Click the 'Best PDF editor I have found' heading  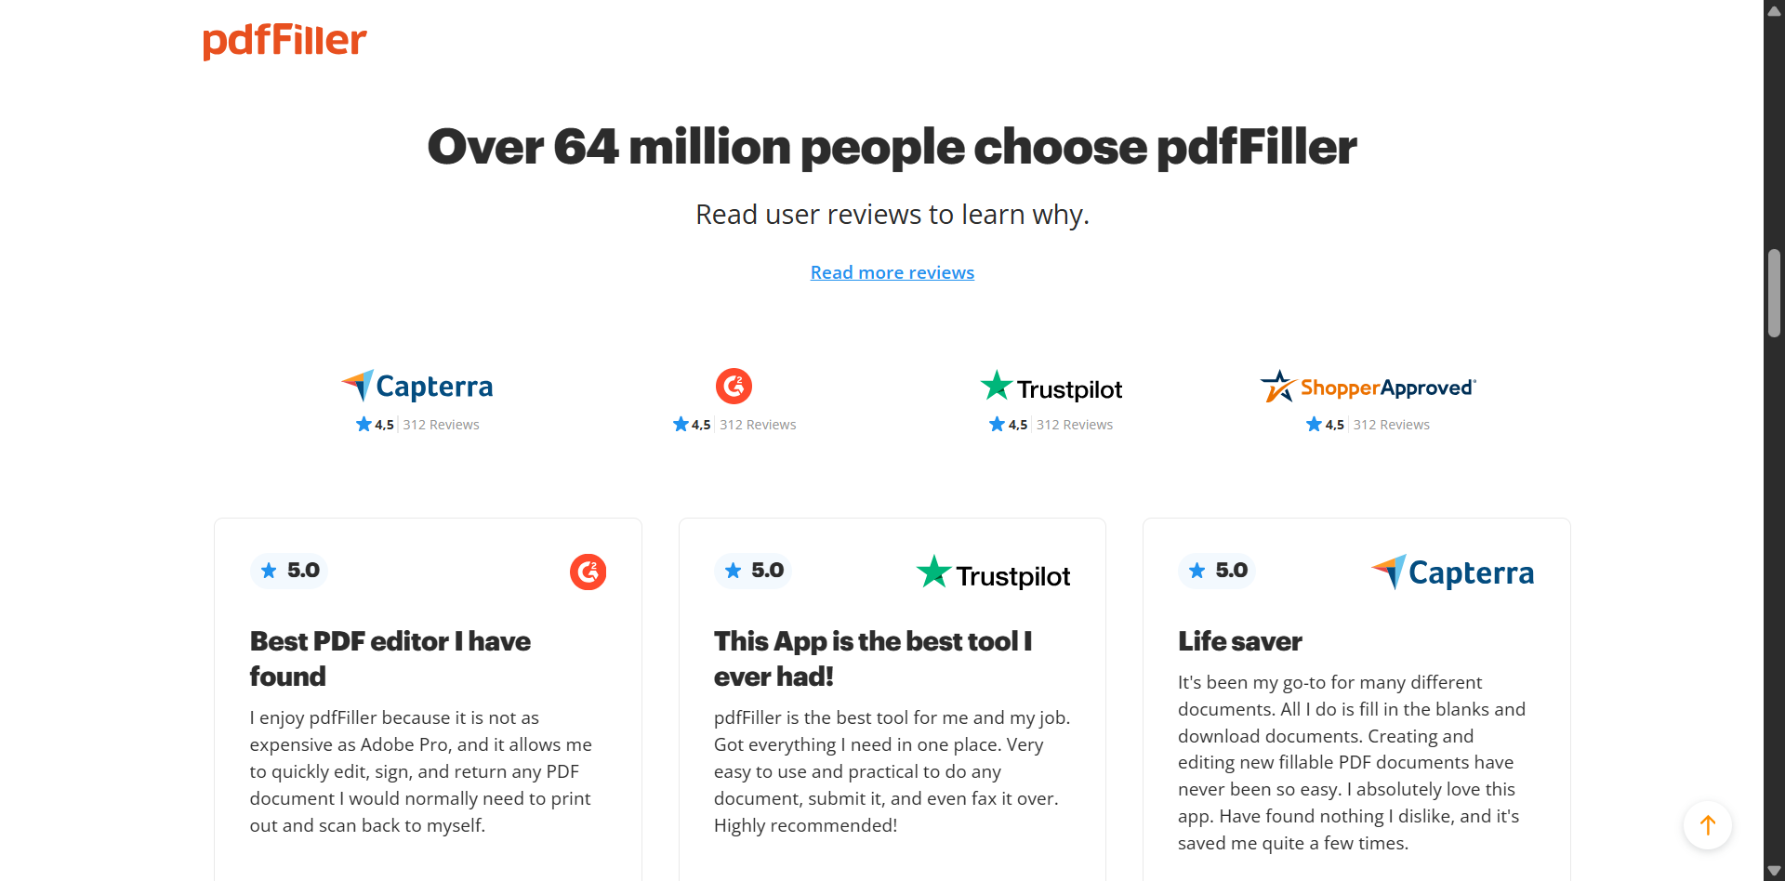click(x=390, y=659)
